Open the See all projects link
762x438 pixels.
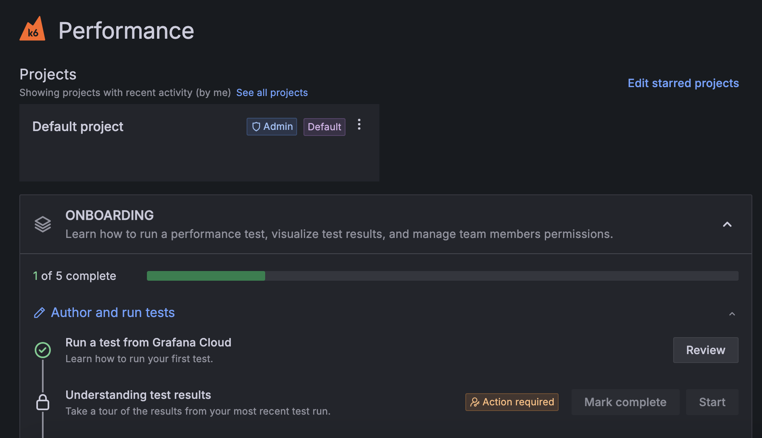[272, 93]
